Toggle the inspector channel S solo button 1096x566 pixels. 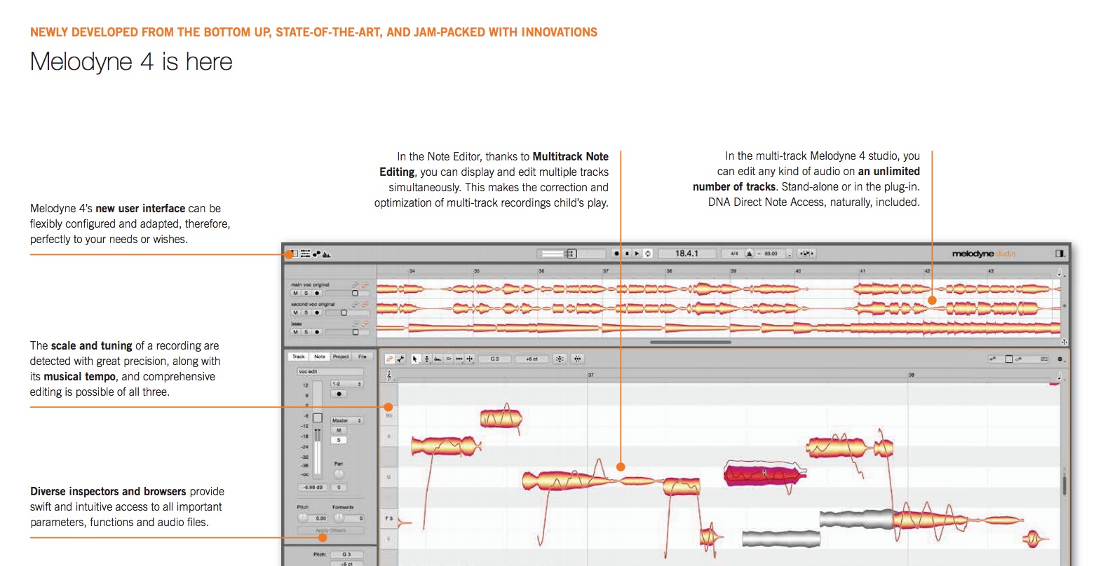(x=339, y=440)
